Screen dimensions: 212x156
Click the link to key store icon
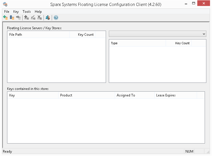[12, 18]
